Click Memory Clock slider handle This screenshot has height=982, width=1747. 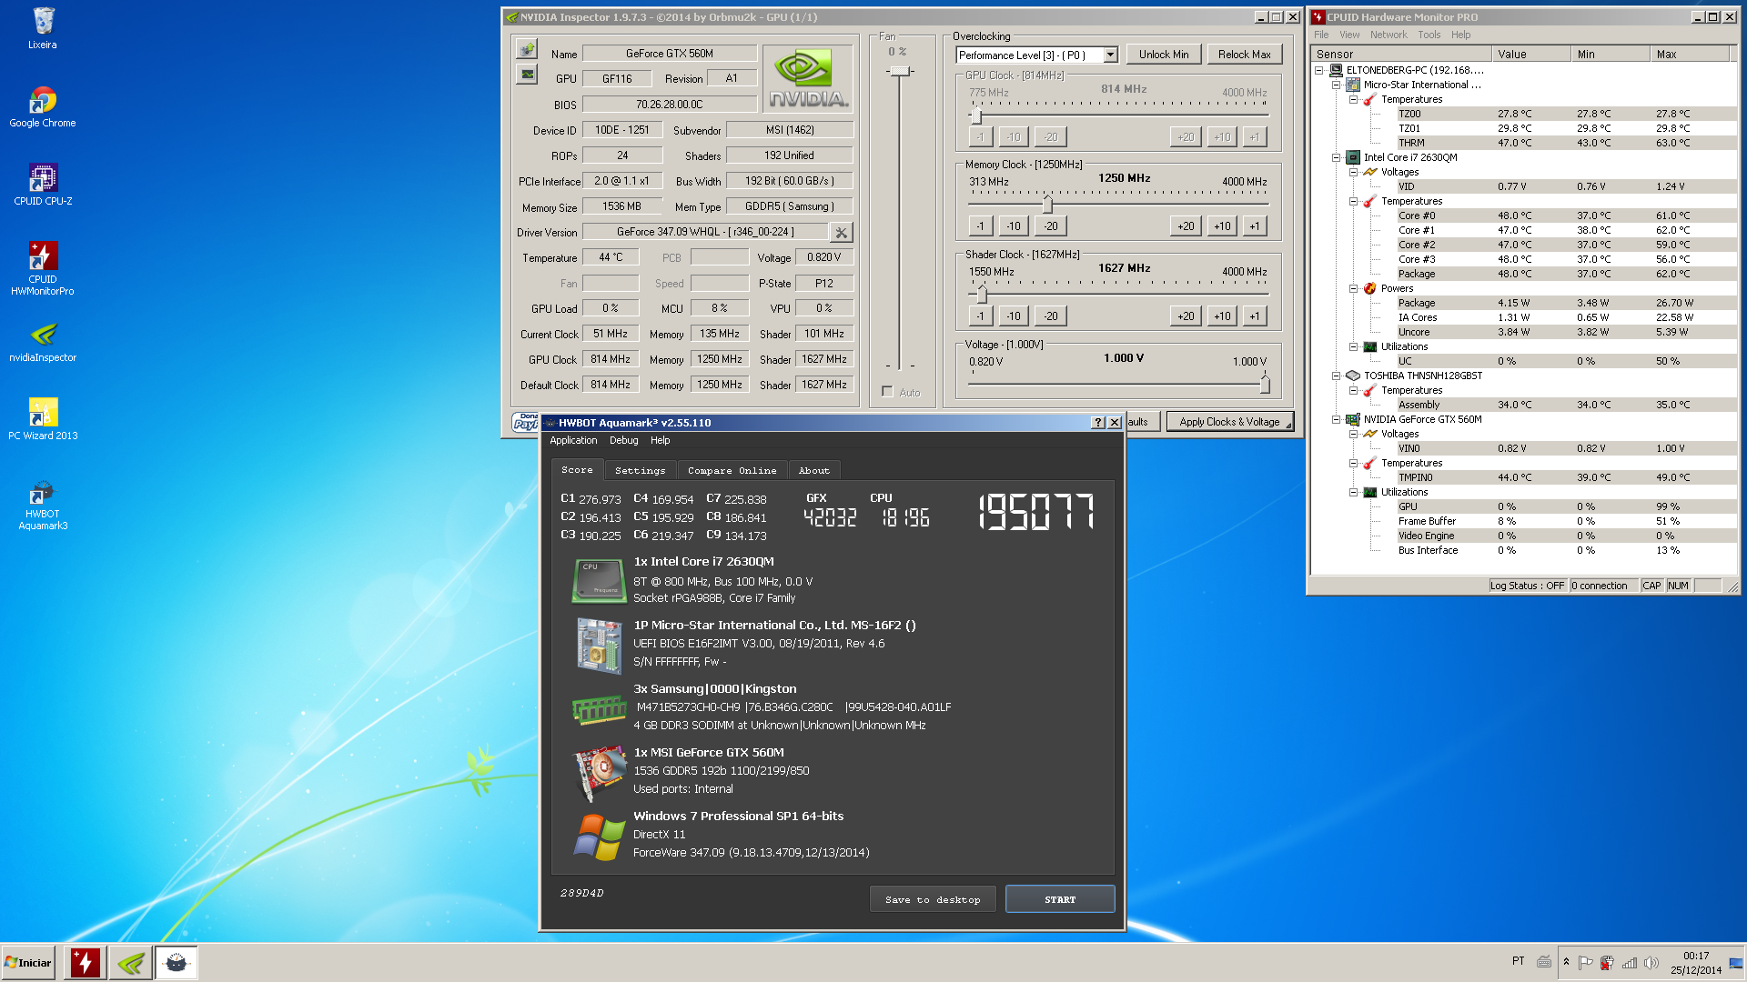click(x=1047, y=204)
